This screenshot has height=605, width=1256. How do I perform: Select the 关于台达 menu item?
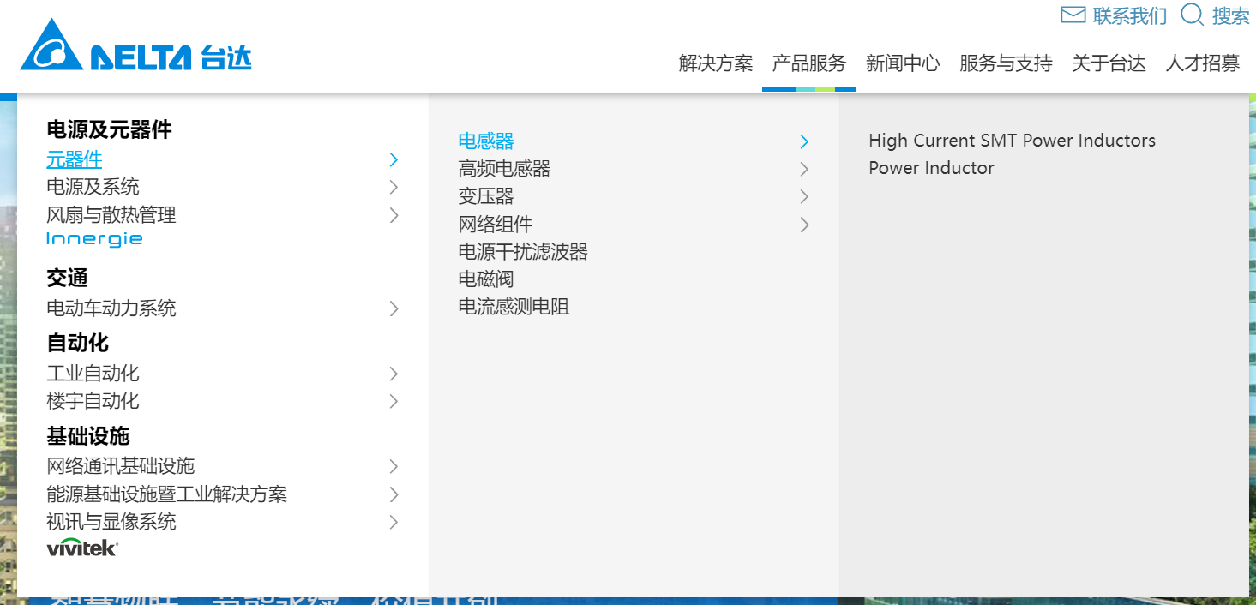click(1108, 63)
